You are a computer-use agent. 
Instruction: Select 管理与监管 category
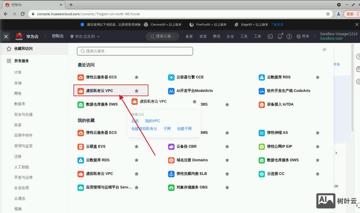point(23,146)
